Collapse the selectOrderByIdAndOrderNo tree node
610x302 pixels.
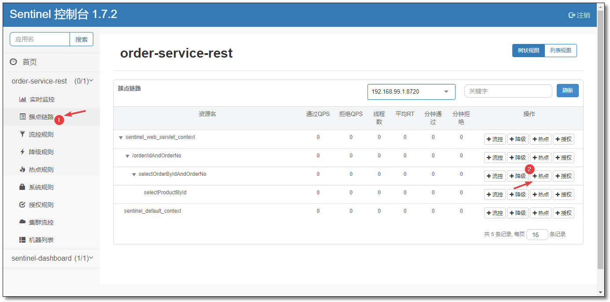[134, 175]
